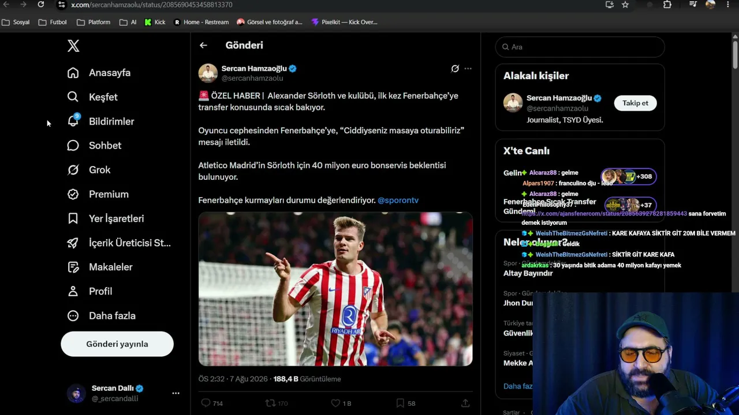Open Yer İşaretleri bookmark icon in sidebar

coord(73,218)
